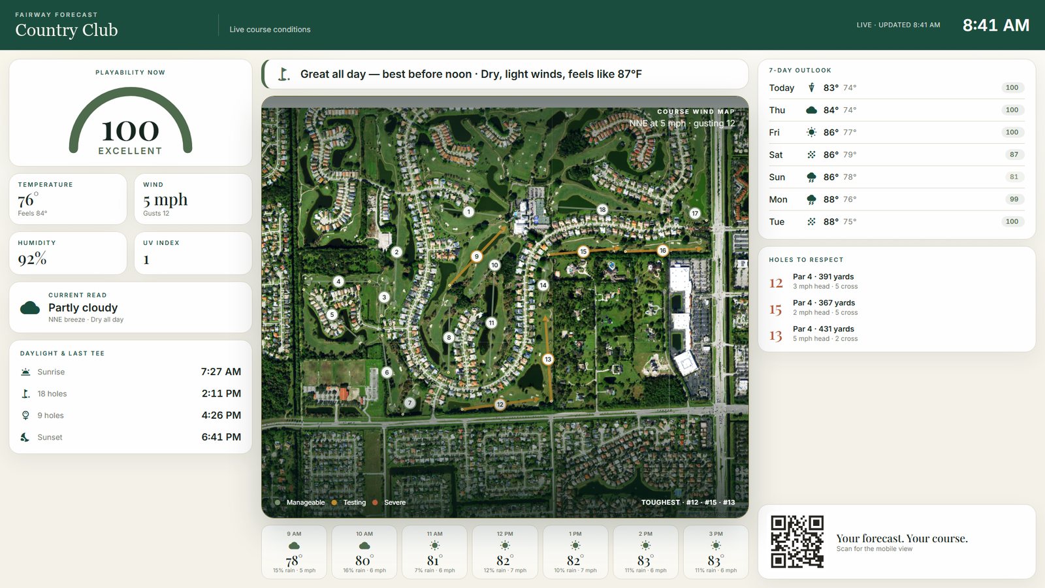Click Today's weather icon in the outlook

pyautogui.click(x=811, y=88)
